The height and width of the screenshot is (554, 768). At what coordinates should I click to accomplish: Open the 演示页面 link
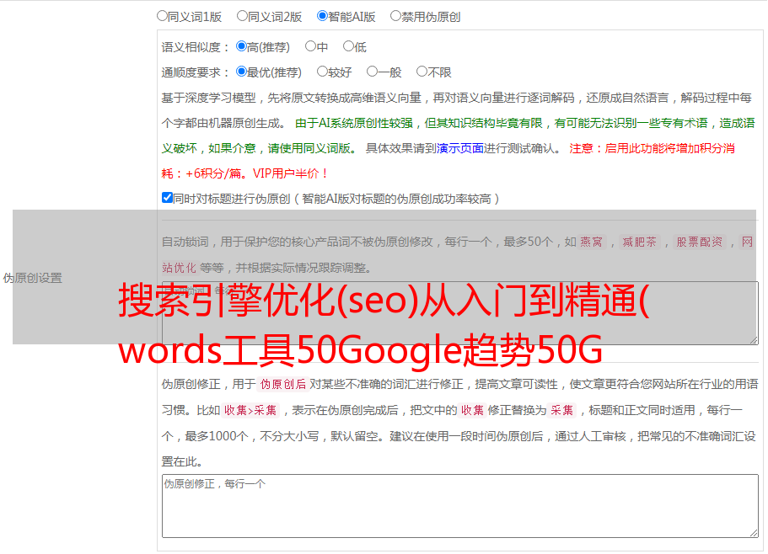pos(460,148)
